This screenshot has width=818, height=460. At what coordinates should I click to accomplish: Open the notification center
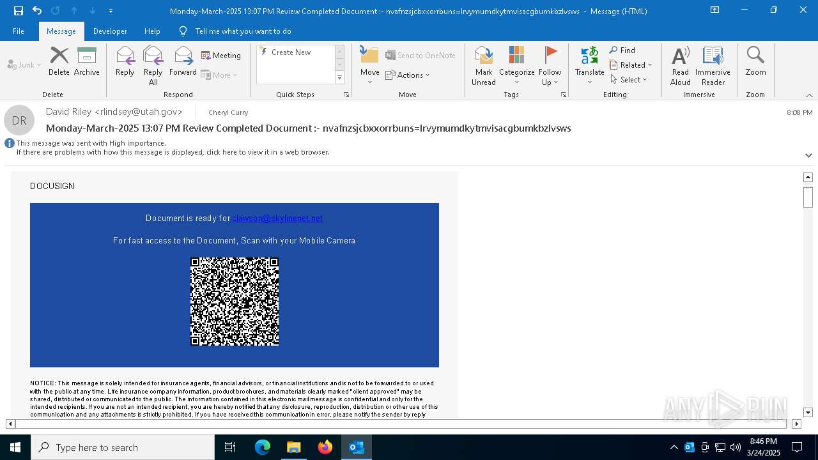[797, 447]
